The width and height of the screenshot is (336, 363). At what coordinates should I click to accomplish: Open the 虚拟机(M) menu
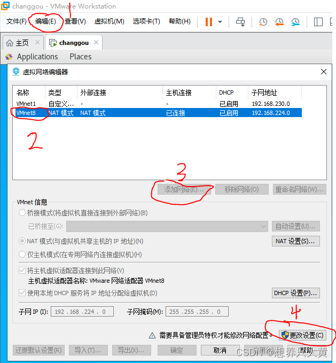click(109, 21)
